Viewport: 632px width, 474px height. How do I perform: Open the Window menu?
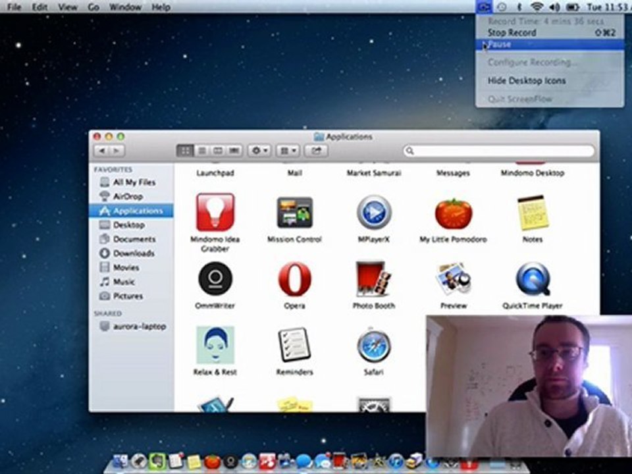(125, 7)
